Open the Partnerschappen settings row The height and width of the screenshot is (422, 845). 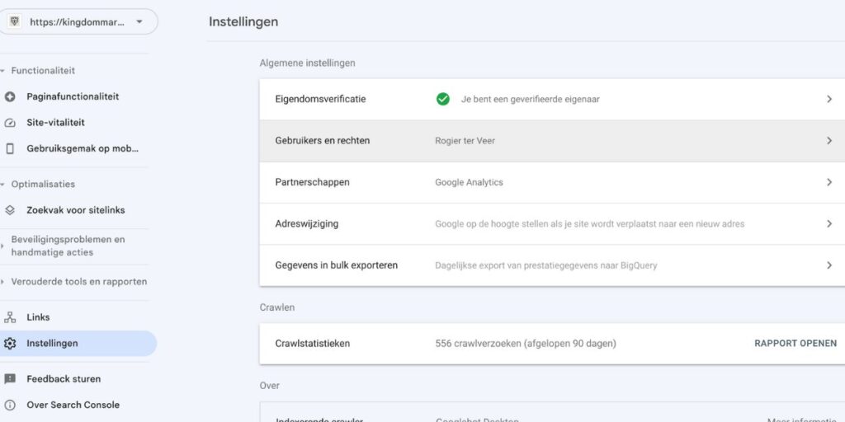coord(551,182)
